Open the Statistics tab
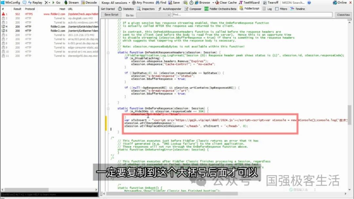Screen dimensions: 354x199 point(126,9)
